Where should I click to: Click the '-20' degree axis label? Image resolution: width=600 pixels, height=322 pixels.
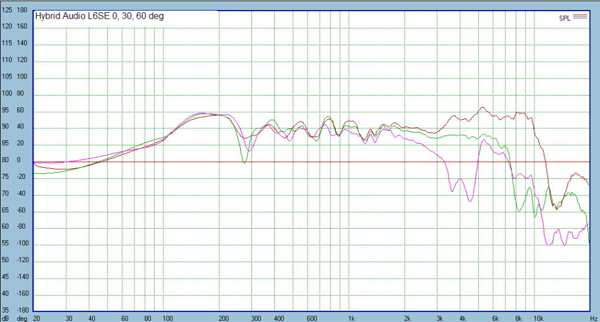click(x=21, y=177)
